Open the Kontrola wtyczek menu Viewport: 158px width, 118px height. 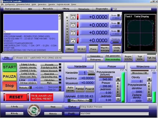pyautogui.click(x=63, y=4)
